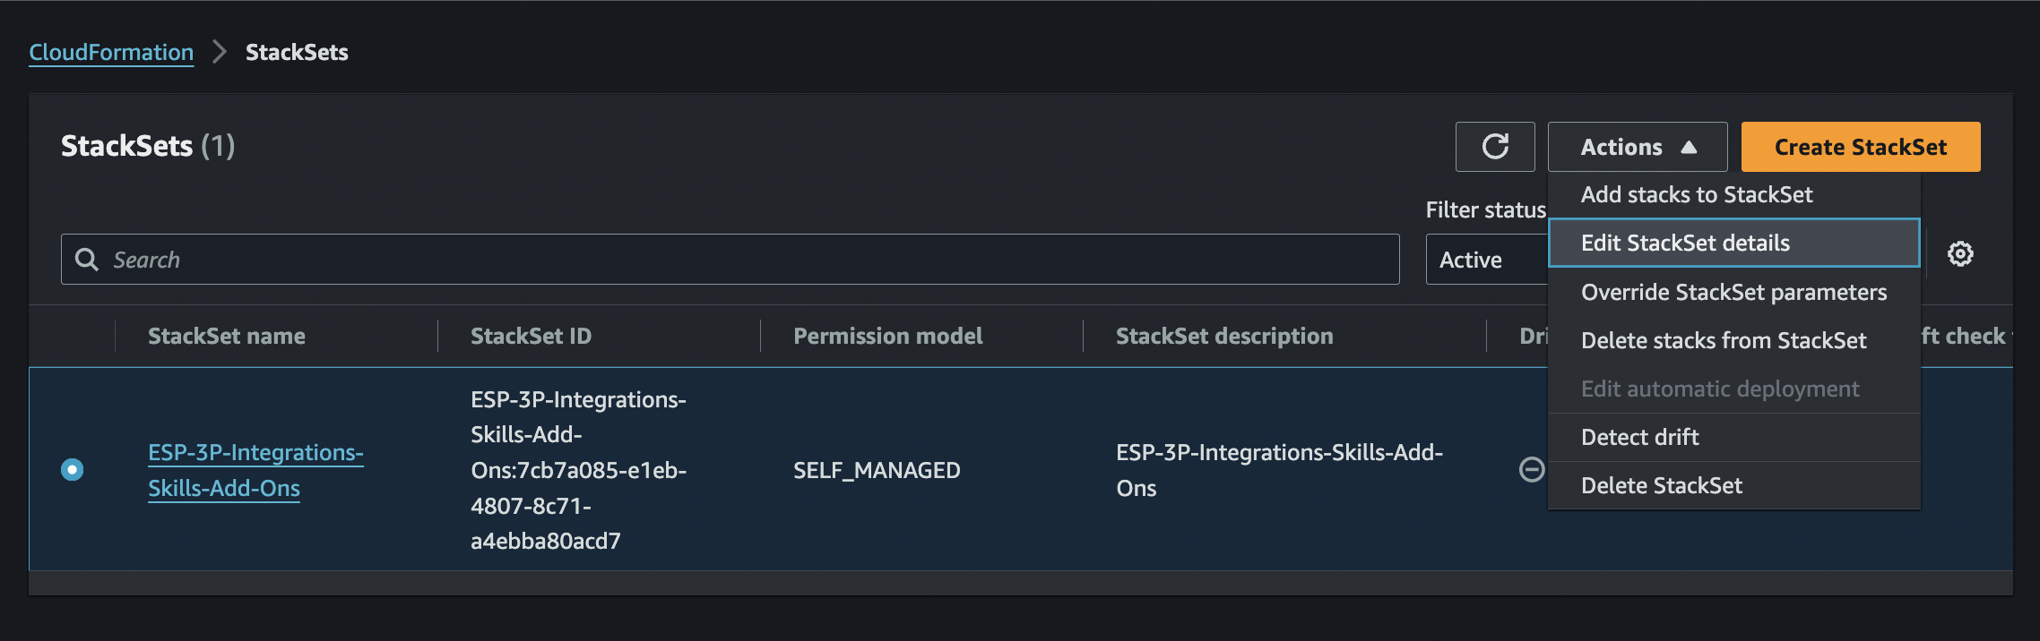
Task: Click the StackSet name column header
Action: [227, 336]
